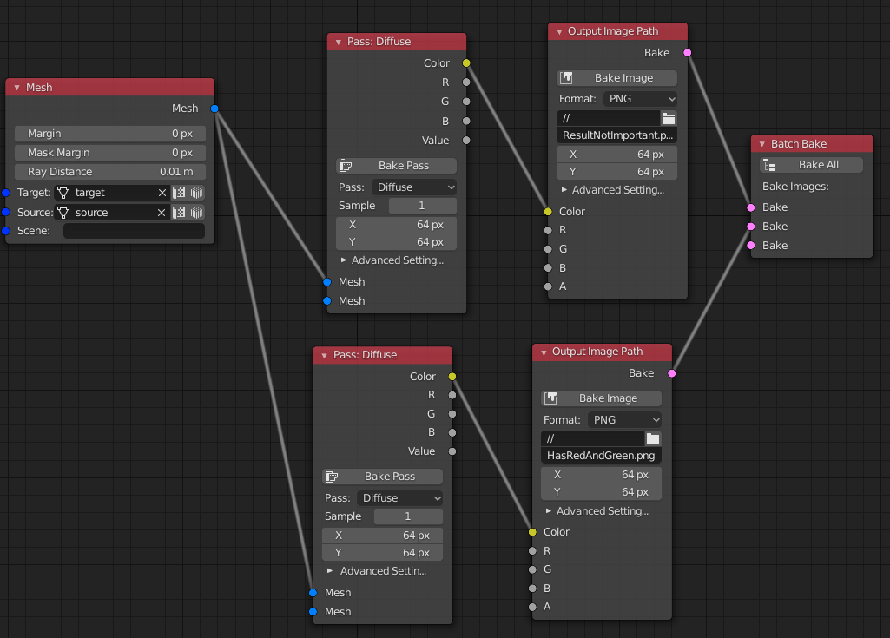Click the A input socket on HasRedAndGreen node

532,607
